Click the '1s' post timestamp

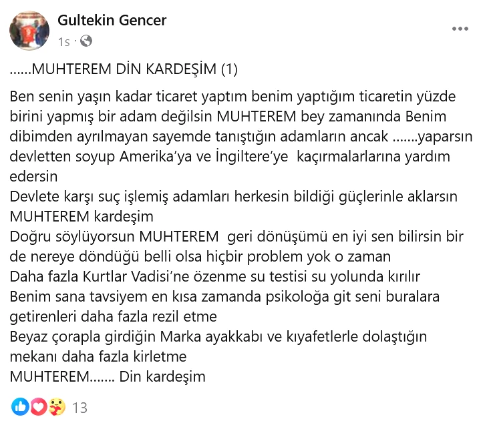[x=63, y=42]
